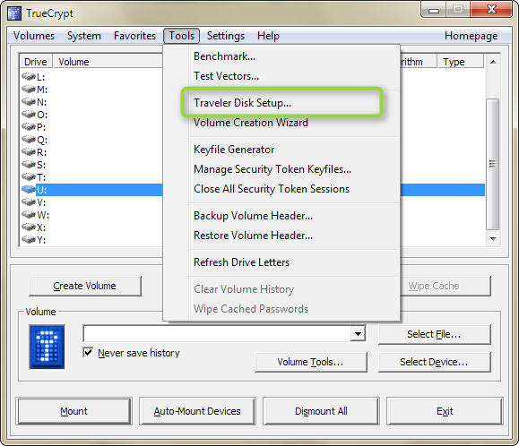The image size is (519, 446).
Task: Choose the S: drive icon
Action: [x=29, y=165]
